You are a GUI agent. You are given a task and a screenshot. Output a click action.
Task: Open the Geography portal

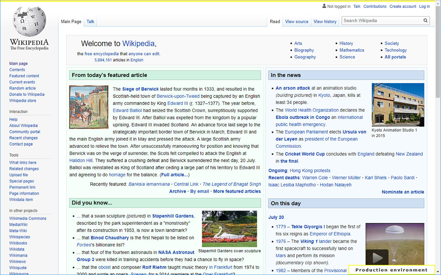pyautogui.click(x=305, y=57)
